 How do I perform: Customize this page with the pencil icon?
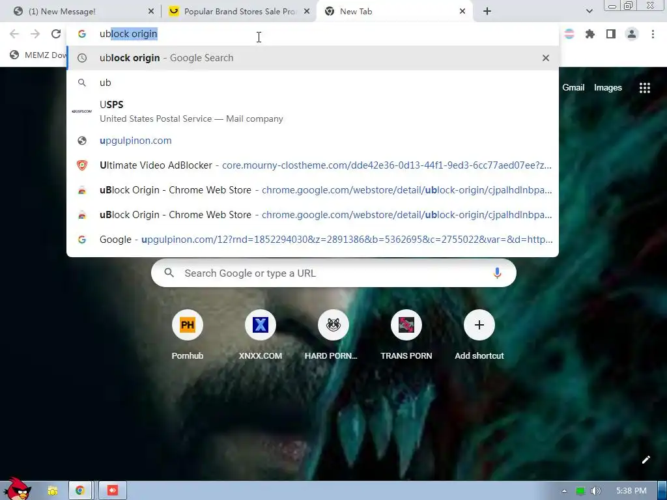[646, 460]
